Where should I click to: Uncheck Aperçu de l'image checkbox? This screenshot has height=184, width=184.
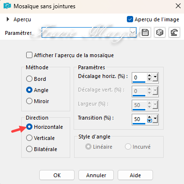tap(130, 19)
